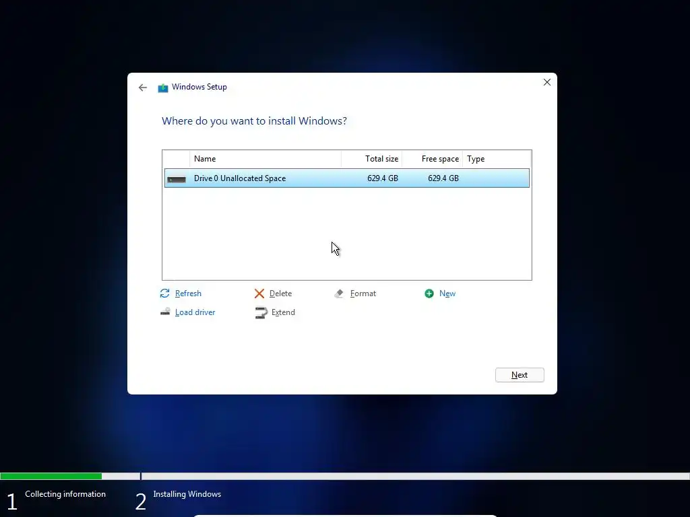Image resolution: width=690 pixels, height=517 pixels.
Task: Click the Installing Windows step label
Action: [x=187, y=494]
